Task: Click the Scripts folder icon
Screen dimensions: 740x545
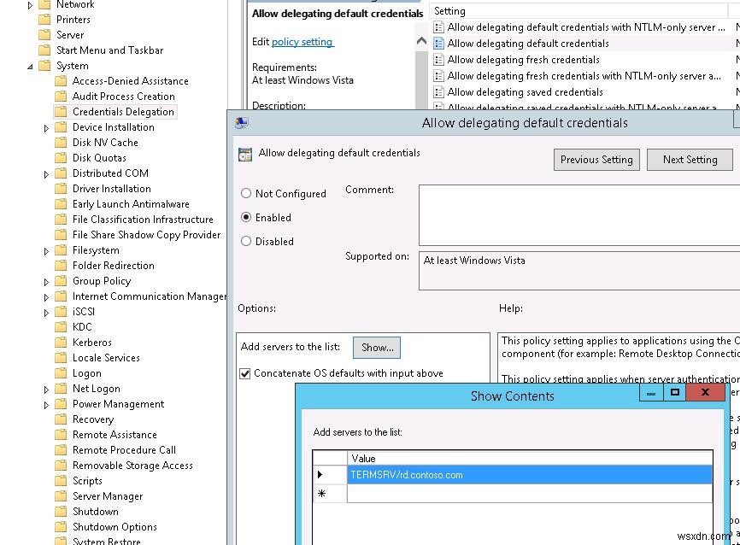Action: [61, 480]
